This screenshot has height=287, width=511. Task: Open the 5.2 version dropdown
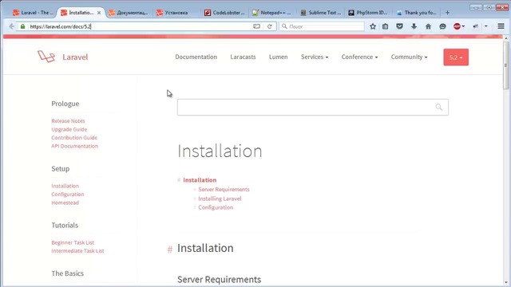456,57
